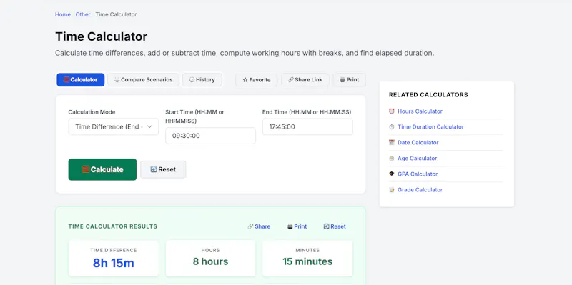Screen dimensions: 572x285
Task: Click the Time Calculator page heading
Action: (x=101, y=37)
